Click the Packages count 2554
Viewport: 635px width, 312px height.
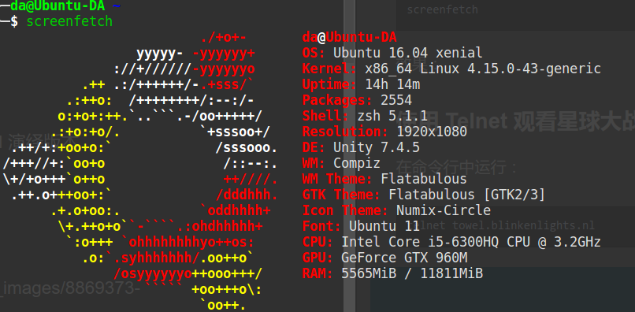click(x=396, y=100)
